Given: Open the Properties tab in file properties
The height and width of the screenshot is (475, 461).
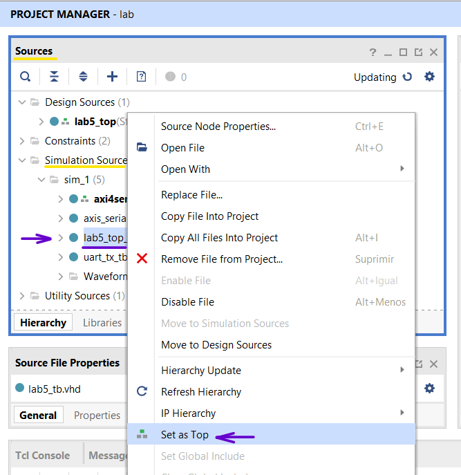Looking at the screenshot, I should (x=97, y=416).
